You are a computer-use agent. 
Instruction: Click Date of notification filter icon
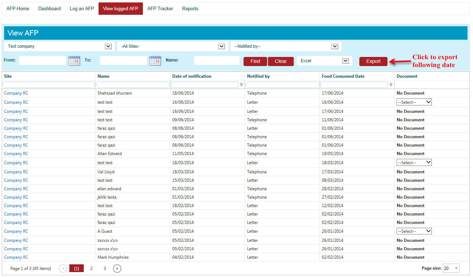coord(241,85)
